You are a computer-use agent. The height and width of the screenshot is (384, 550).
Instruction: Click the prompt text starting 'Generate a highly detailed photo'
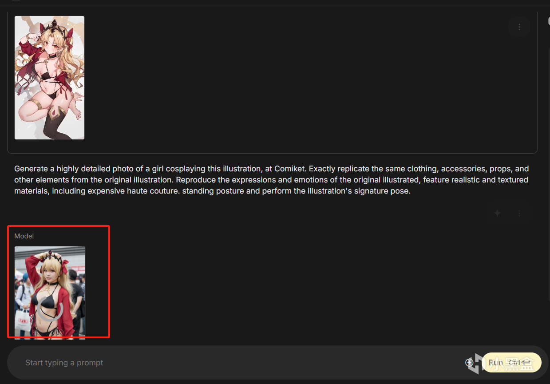click(271, 180)
